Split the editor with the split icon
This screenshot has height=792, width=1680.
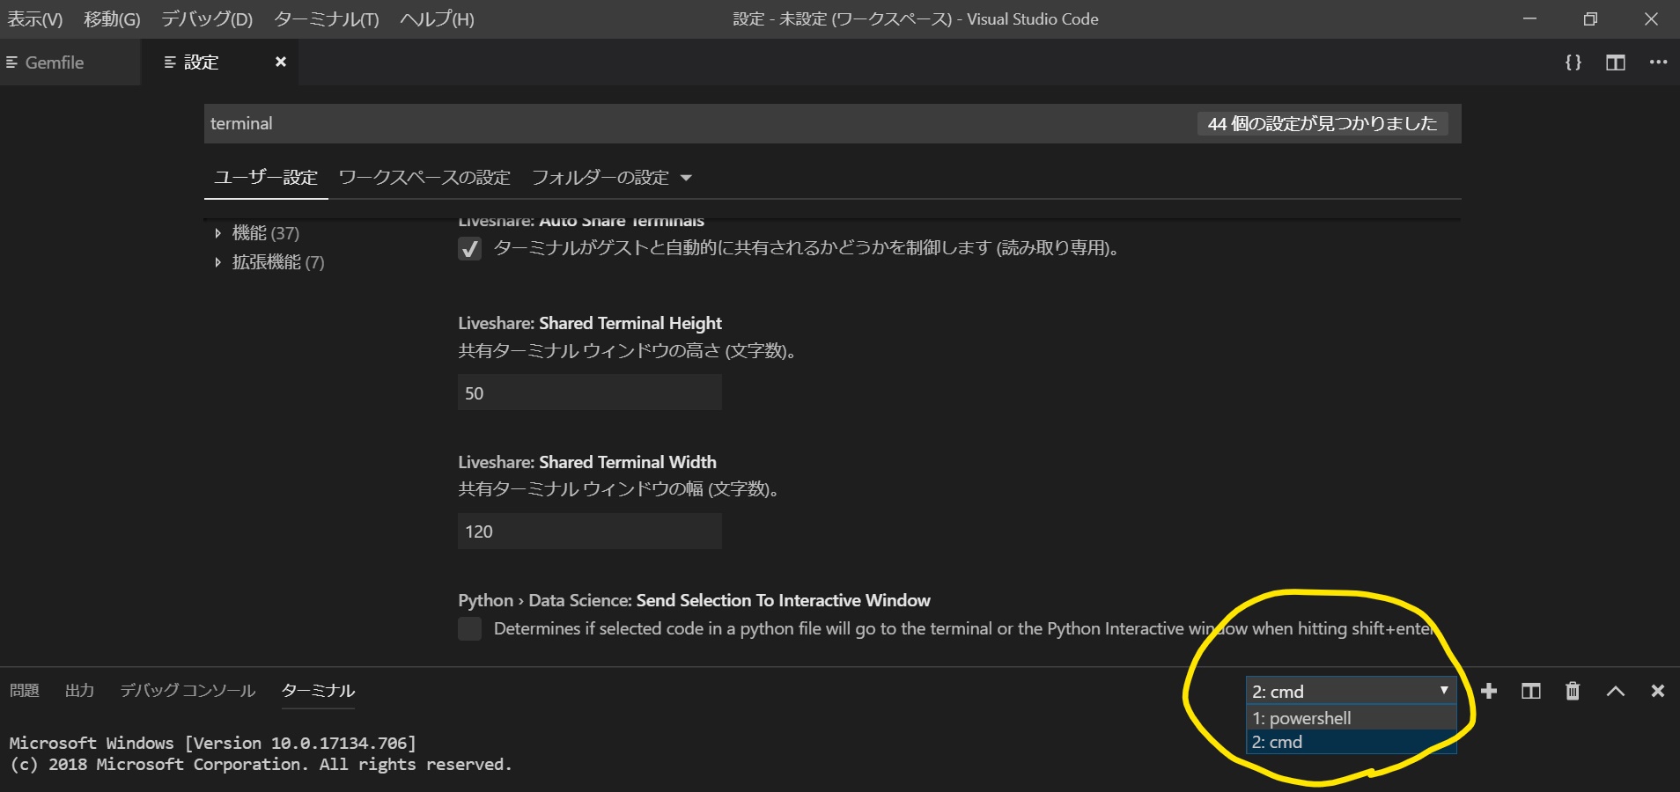(1616, 62)
